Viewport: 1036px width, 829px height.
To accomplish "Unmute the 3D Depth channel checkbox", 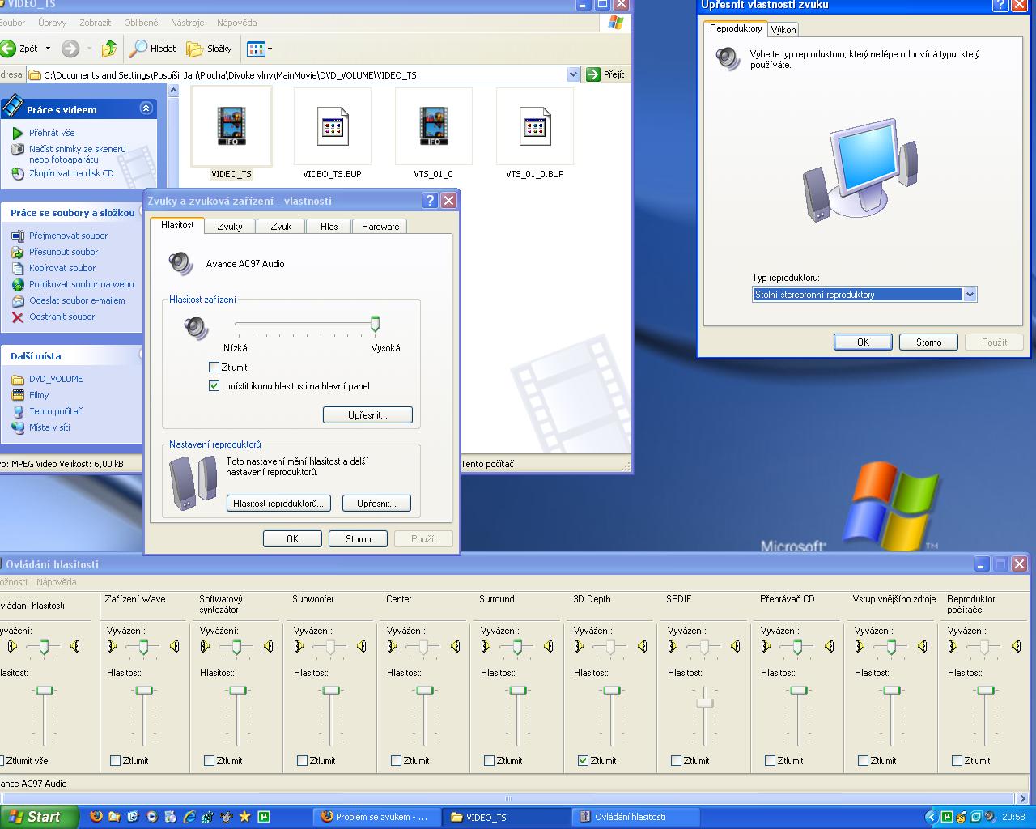I will click(x=584, y=761).
